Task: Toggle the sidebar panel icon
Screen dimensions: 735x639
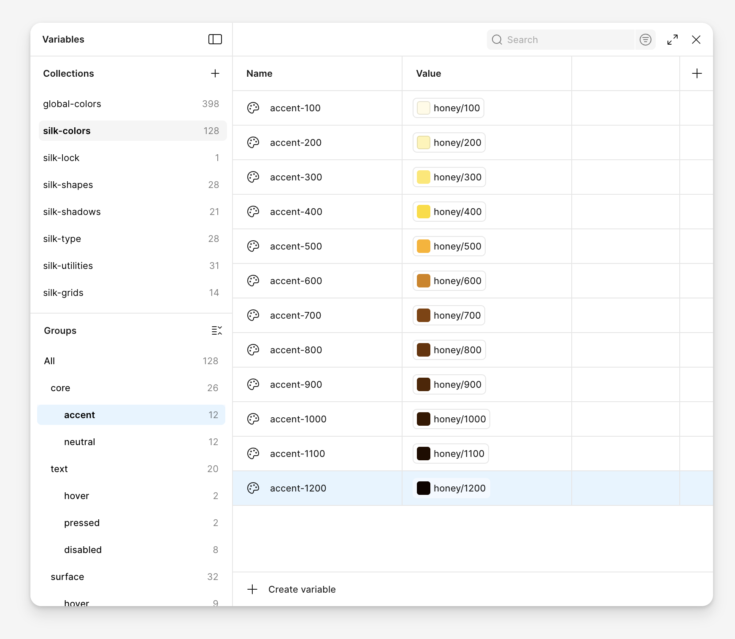Action: pos(215,39)
